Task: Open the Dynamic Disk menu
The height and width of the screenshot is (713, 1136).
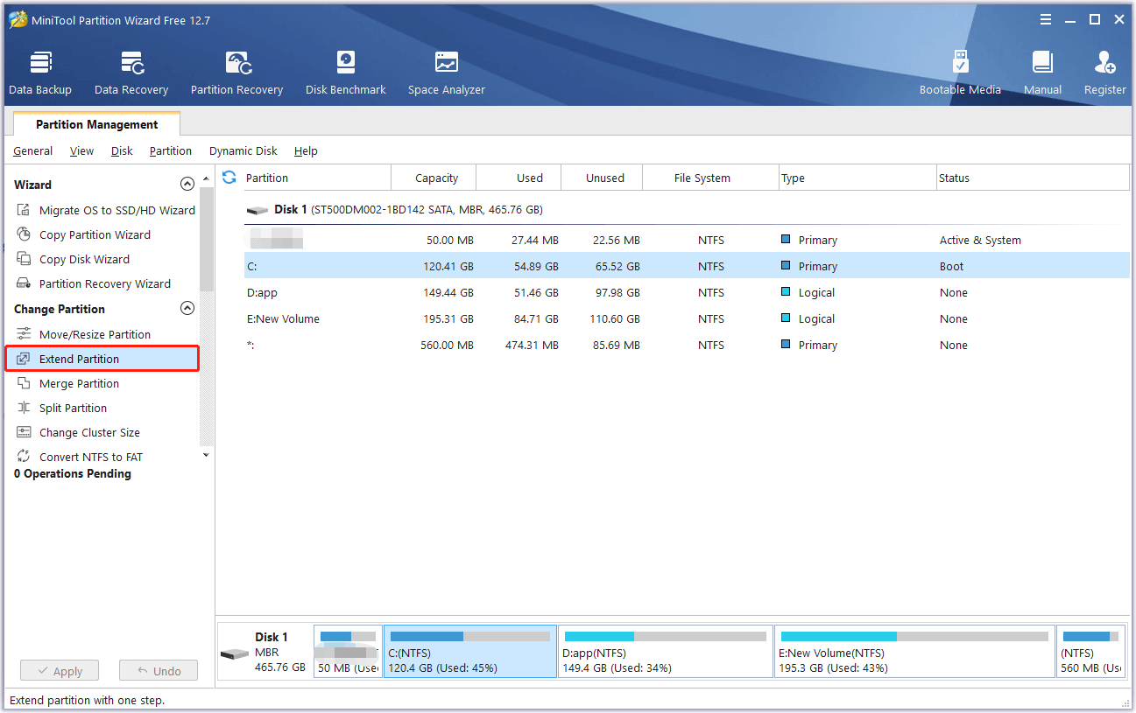Action: tap(243, 150)
